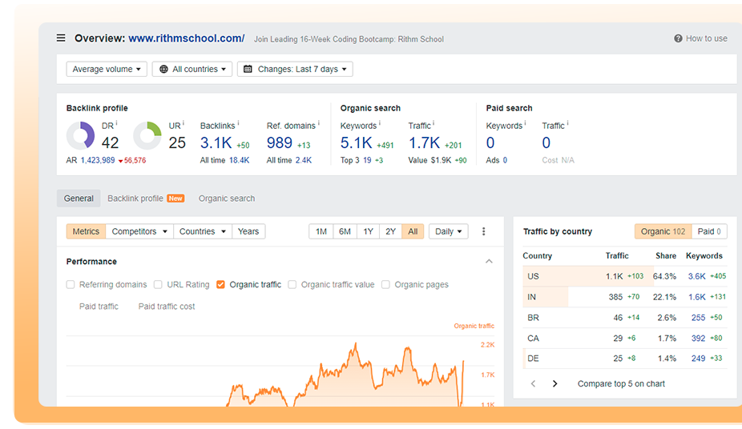Click the Organic search Traffic info icon

pyautogui.click(x=434, y=123)
